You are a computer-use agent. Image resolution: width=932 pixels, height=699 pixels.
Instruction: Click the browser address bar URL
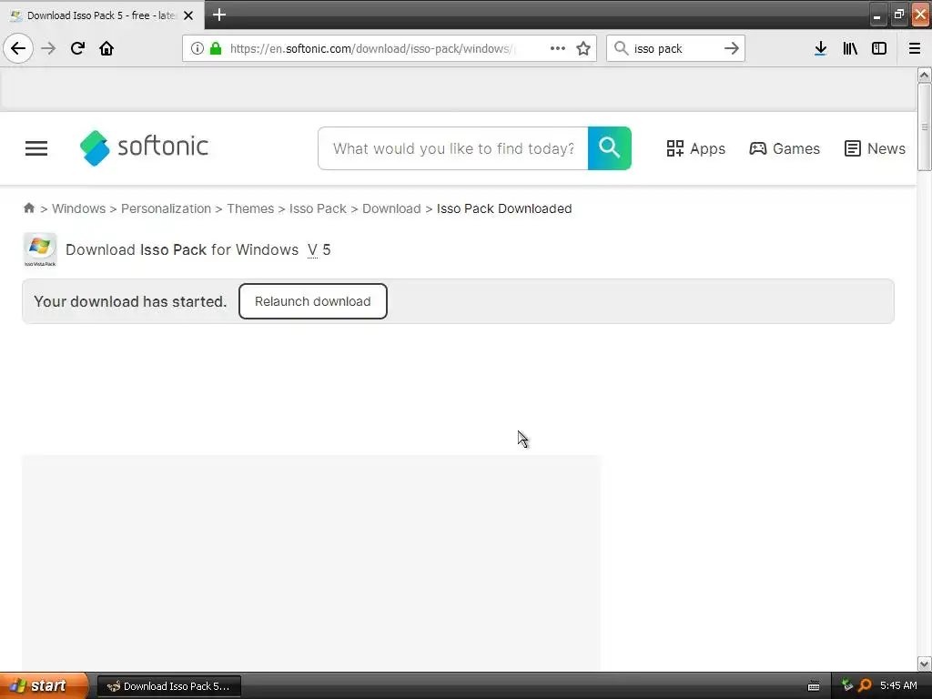[x=371, y=49]
